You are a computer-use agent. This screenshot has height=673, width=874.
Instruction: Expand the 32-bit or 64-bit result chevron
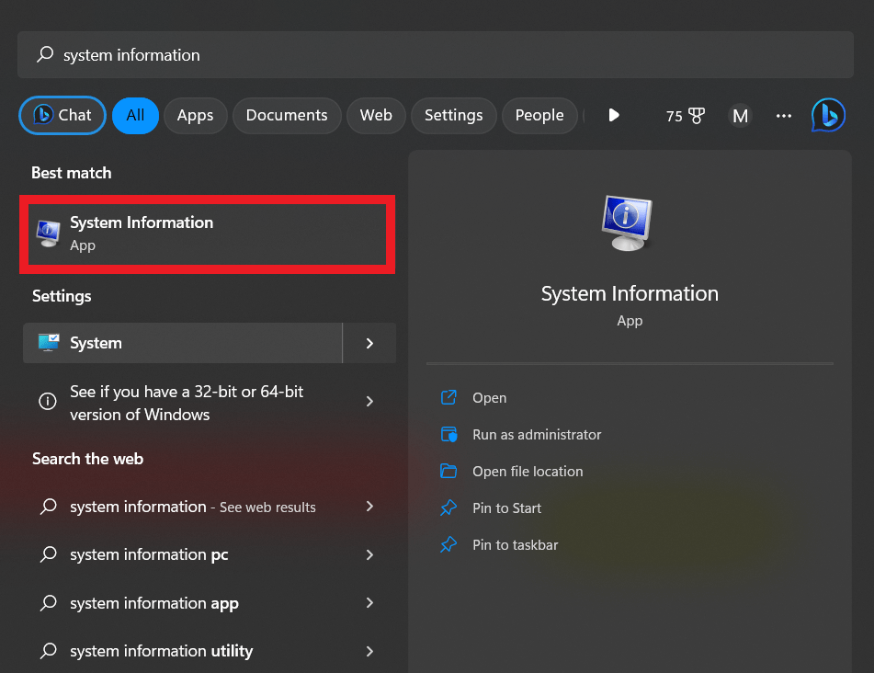pos(369,402)
